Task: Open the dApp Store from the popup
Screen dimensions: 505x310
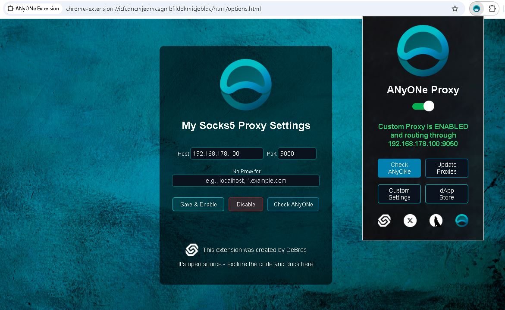Action: click(x=446, y=194)
